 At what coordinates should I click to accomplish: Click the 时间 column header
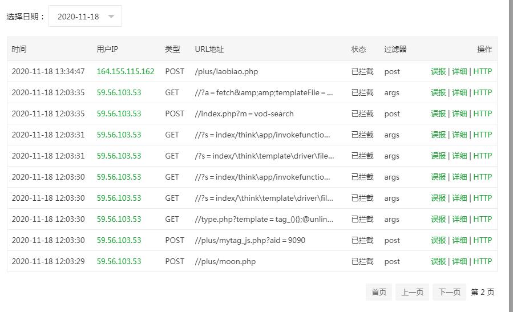pos(19,49)
